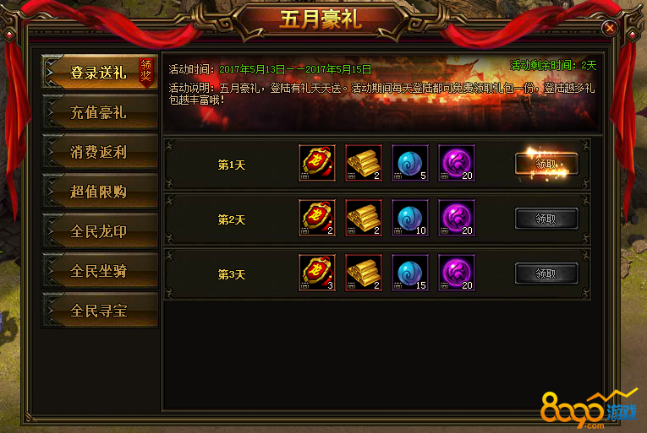Click the Day 1 dragon token reward icon

pos(317,163)
